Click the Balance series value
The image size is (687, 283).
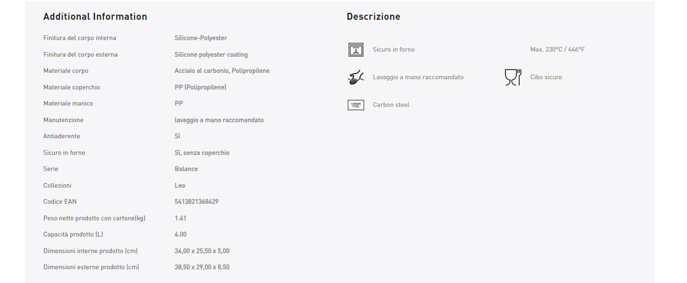point(186,169)
